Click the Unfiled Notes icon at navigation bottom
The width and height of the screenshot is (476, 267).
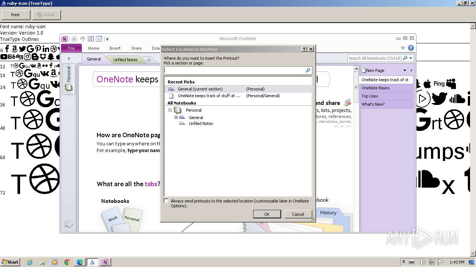(x=68, y=224)
